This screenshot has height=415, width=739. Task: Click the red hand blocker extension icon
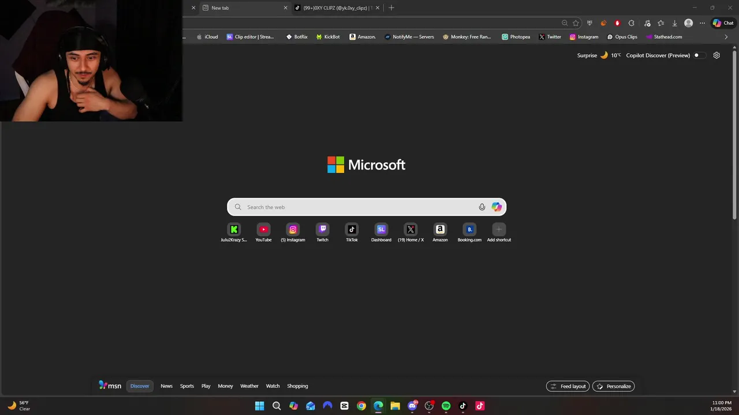(x=617, y=23)
